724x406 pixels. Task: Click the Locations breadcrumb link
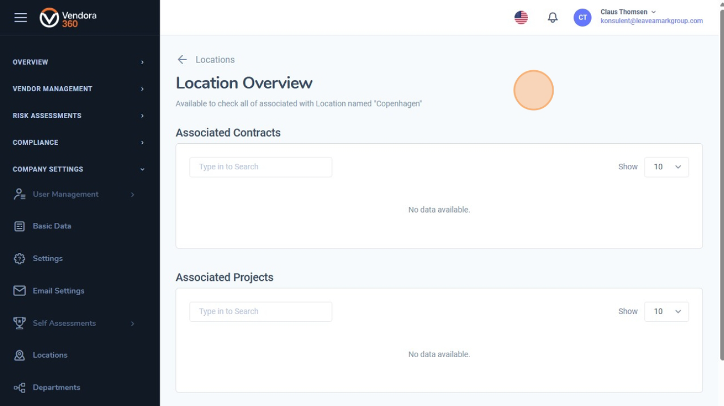tap(215, 60)
